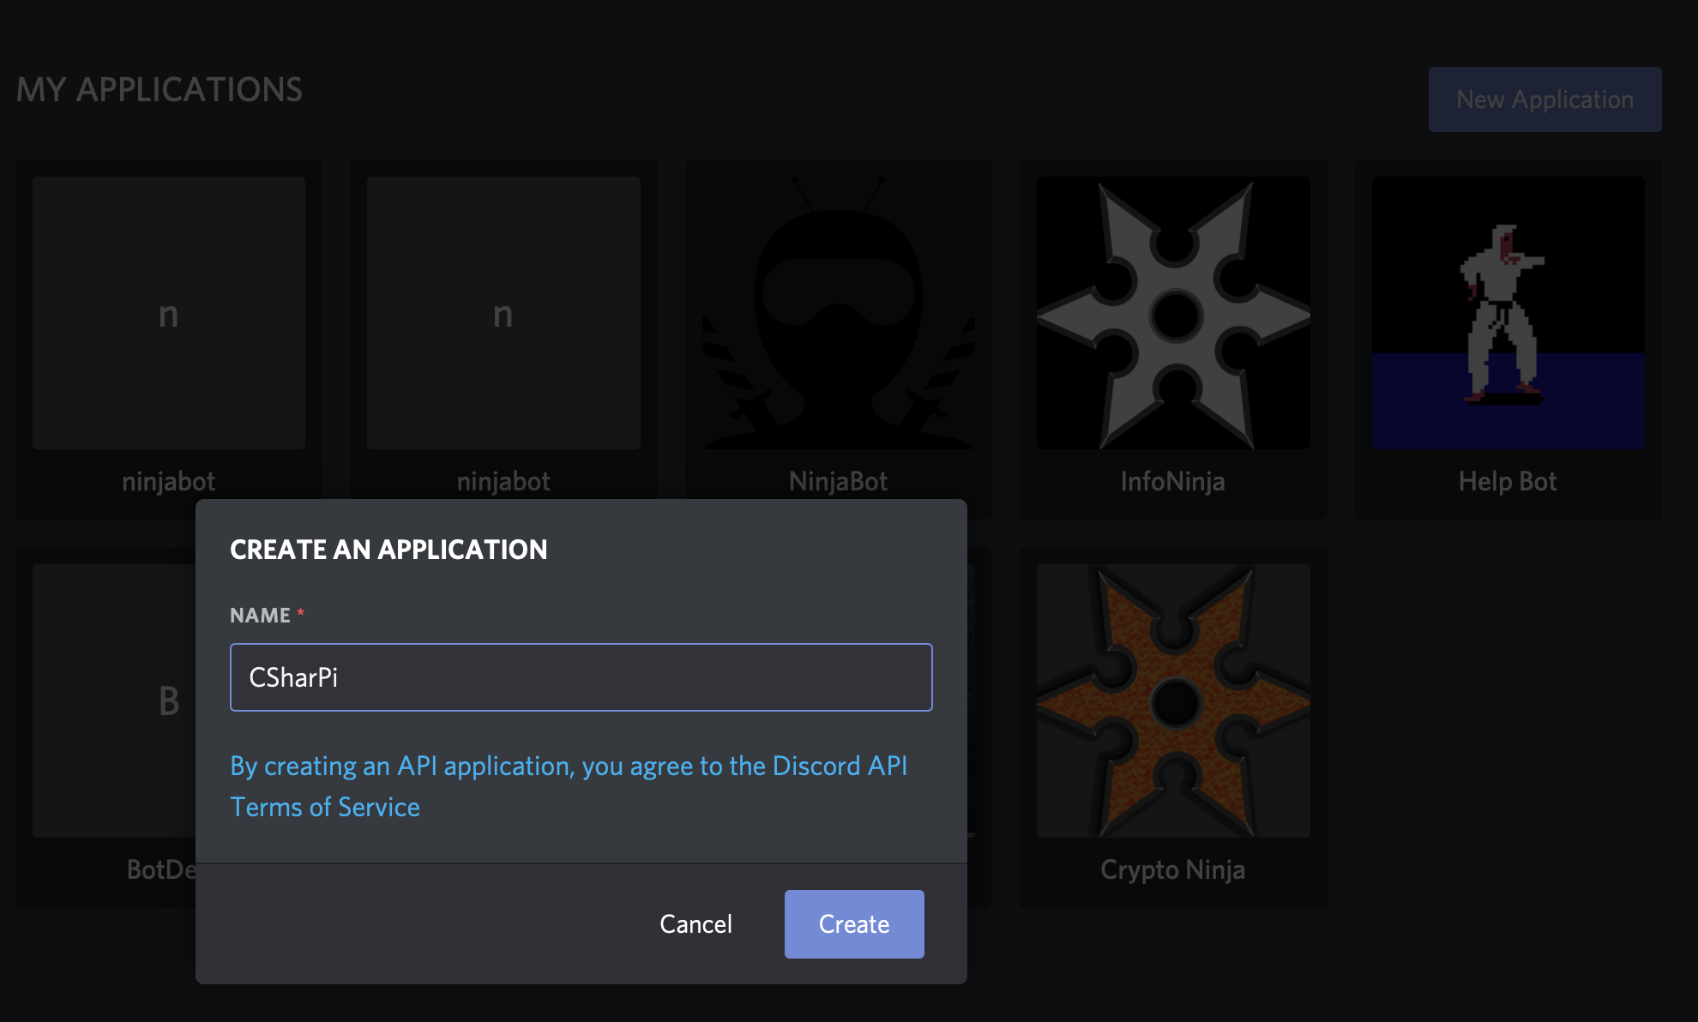This screenshot has height=1022, width=1698.
Task: Open the NinjaBot ninja mask icon
Action: (x=838, y=313)
